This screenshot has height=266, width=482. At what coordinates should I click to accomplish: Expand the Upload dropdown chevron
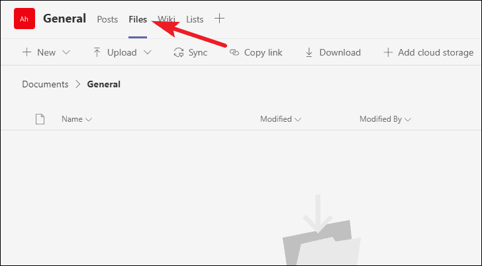pos(148,52)
